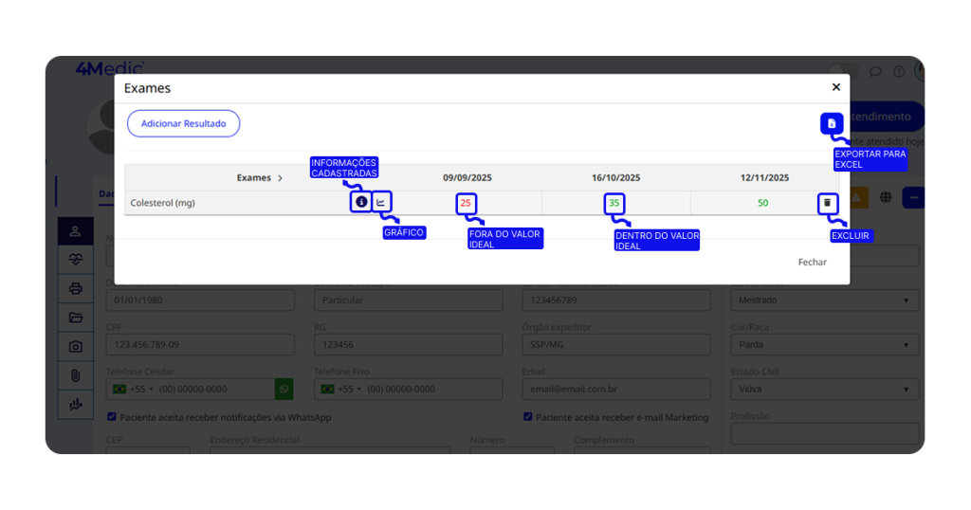
Task: Click the WhatsApp icon beside Telefone Celular
Action: (284, 389)
